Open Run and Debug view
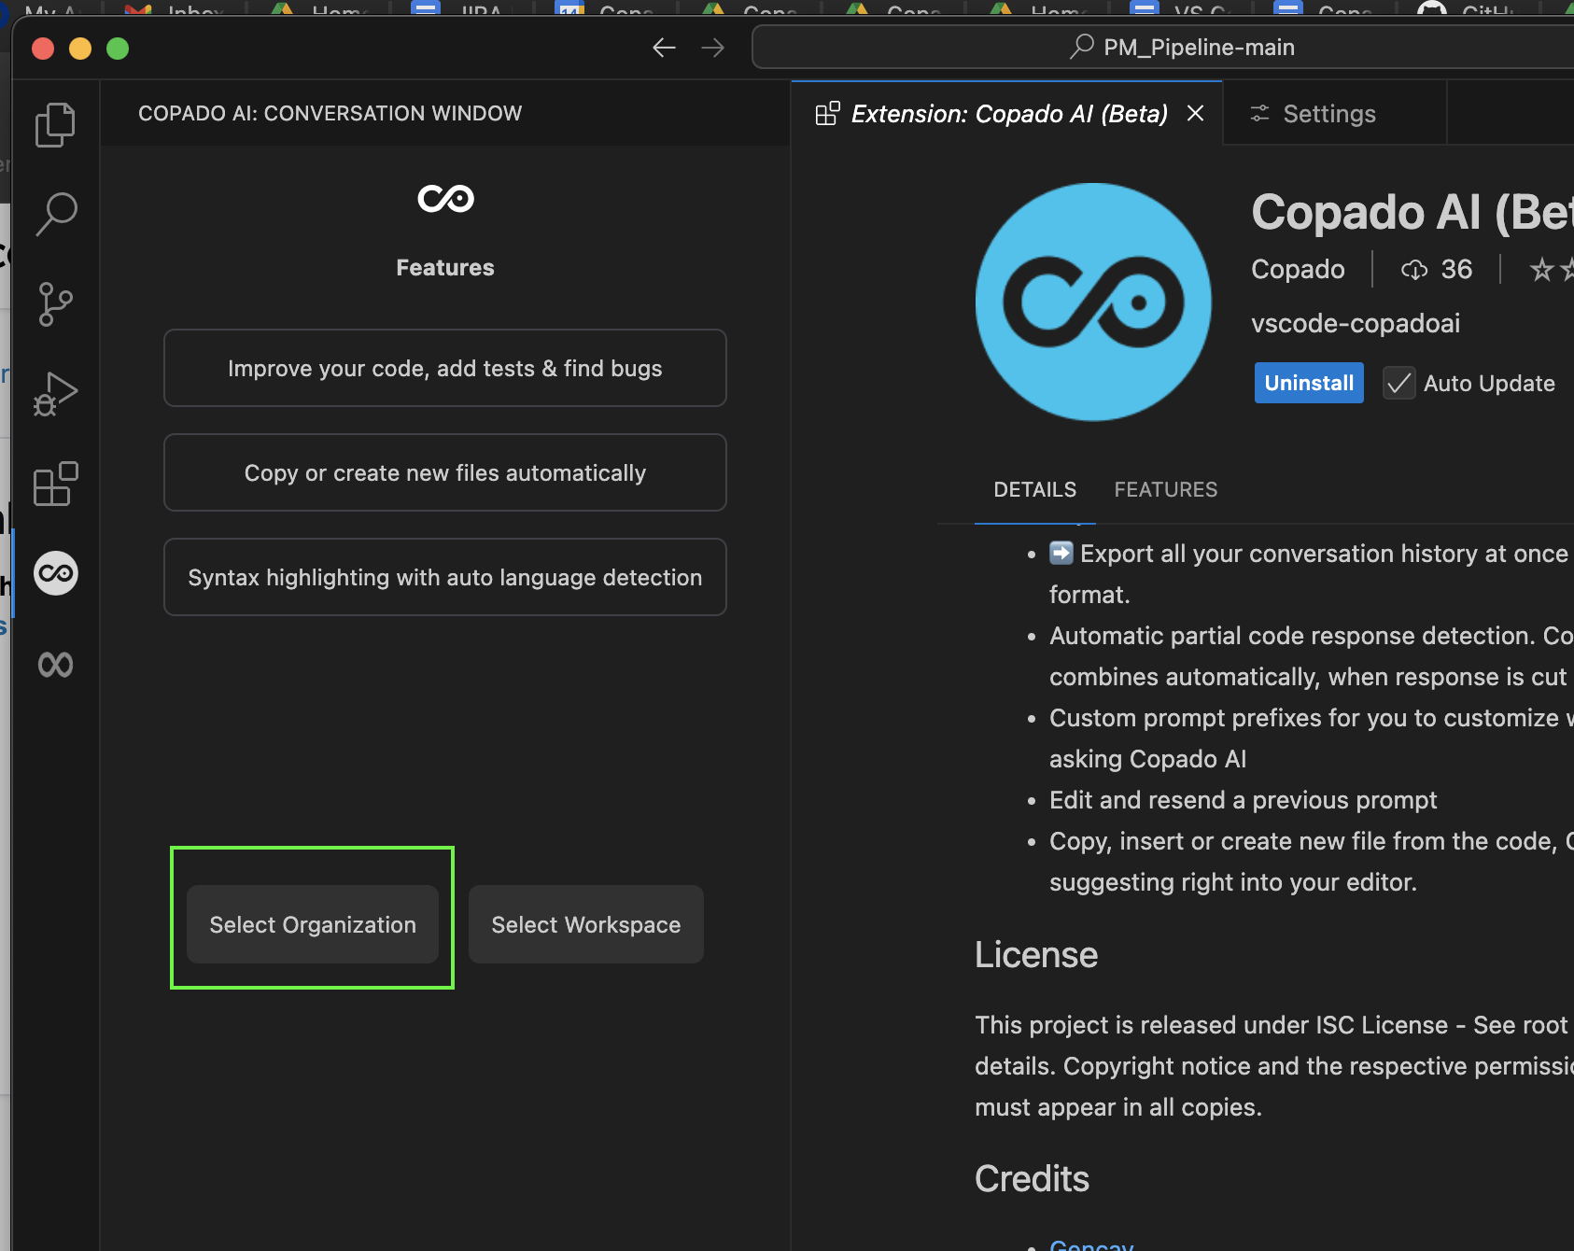This screenshot has height=1251, width=1574. (55, 394)
